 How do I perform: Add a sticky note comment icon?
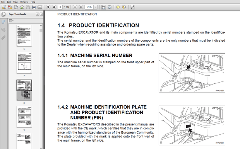[118, 7]
